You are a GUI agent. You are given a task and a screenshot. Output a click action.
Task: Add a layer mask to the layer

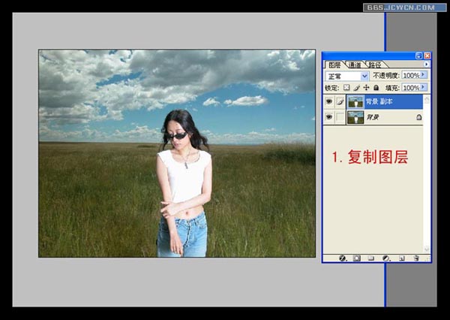[357, 258]
